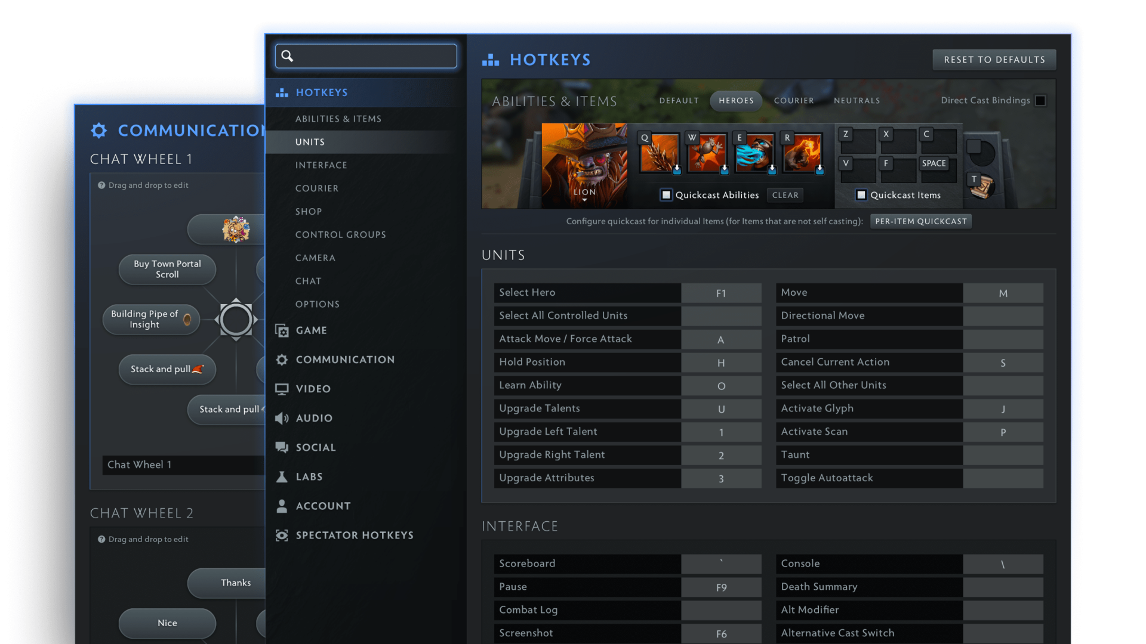1146x644 pixels.
Task: Click the Select Hero F1 key binding
Action: pyautogui.click(x=721, y=293)
